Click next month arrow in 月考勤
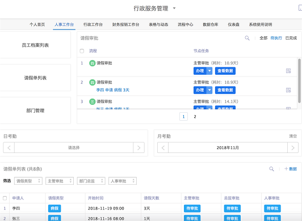302x221 pixels. pos(293,148)
